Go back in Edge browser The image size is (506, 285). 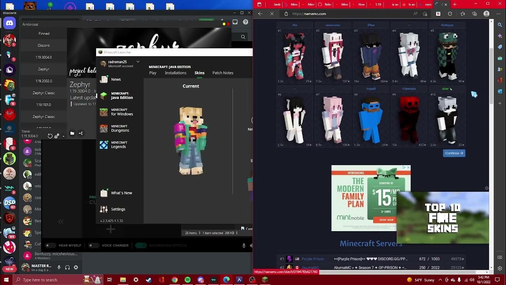[260, 13]
